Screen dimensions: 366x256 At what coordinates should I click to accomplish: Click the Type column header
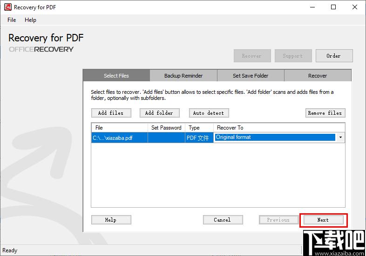(x=199, y=128)
